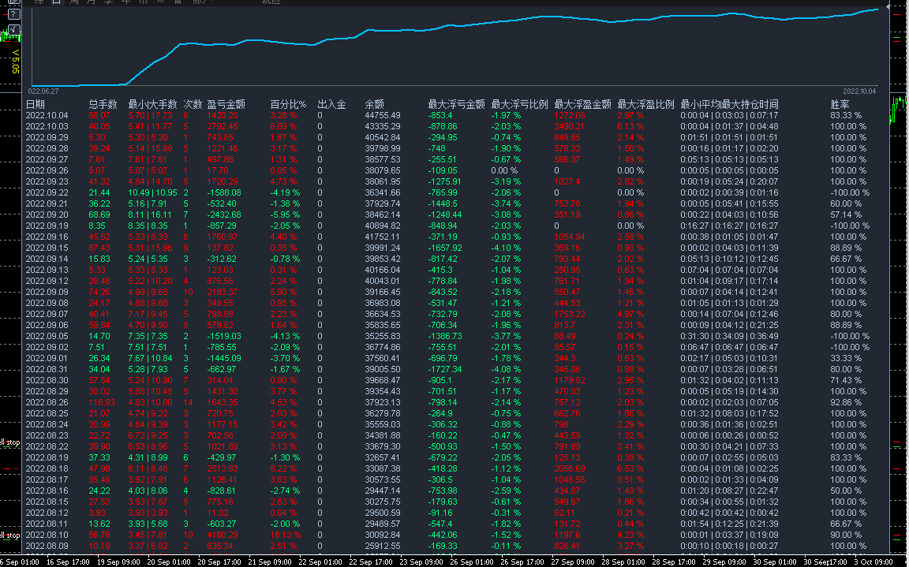Click the 百分比% column header
This screenshot has height=567, width=909.
pyautogui.click(x=288, y=104)
